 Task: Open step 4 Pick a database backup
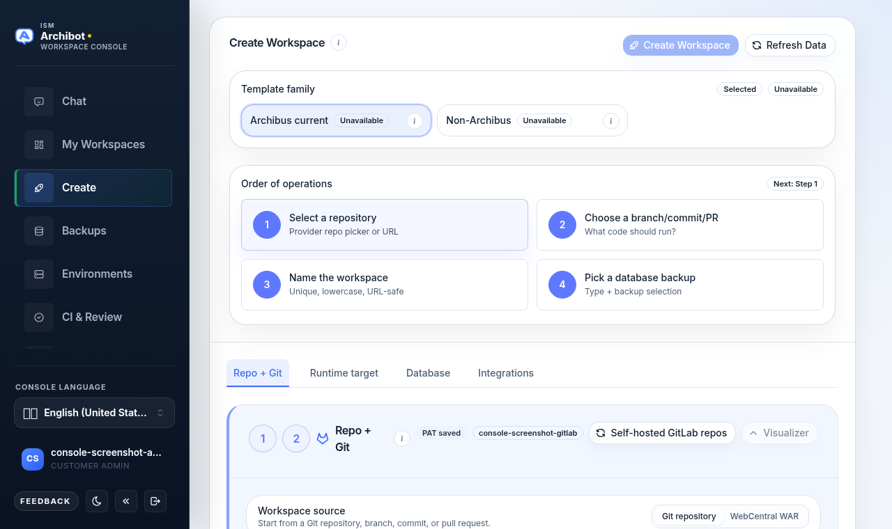point(680,285)
